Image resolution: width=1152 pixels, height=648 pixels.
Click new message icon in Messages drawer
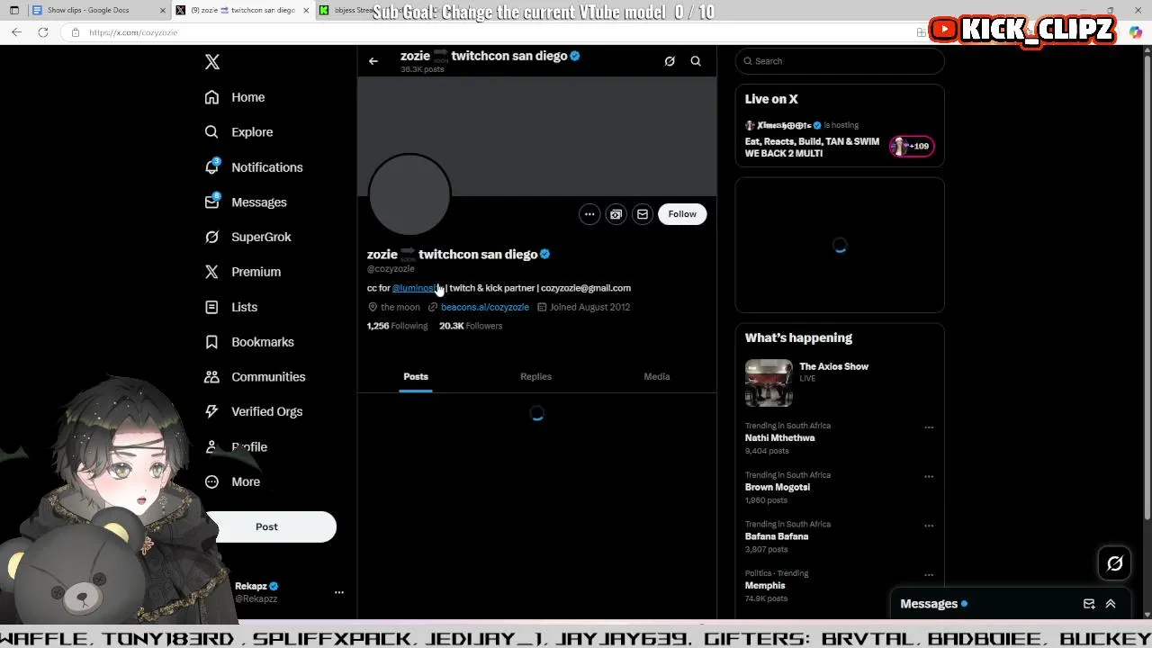point(1089,604)
